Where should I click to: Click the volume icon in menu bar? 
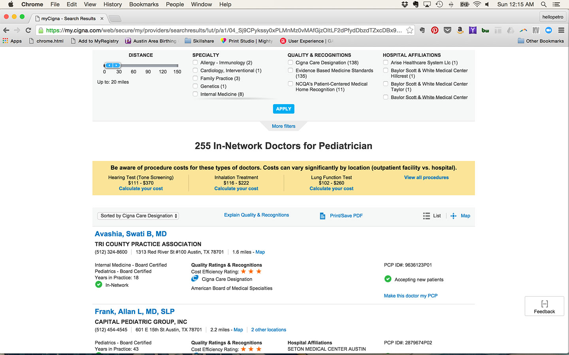pos(487,4)
